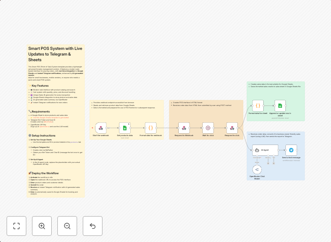Screen dimensions: 331x242
Task: Select the Format data for sheet node
Action: click(x=258, y=105)
